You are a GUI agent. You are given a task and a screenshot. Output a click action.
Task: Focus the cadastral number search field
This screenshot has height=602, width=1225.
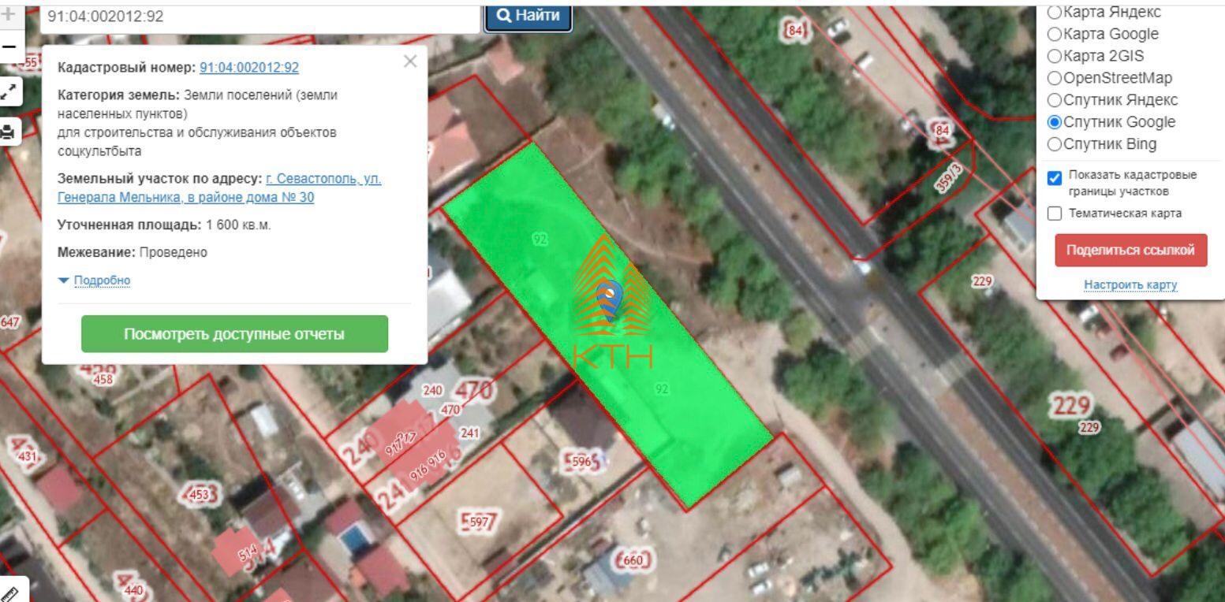[259, 16]
